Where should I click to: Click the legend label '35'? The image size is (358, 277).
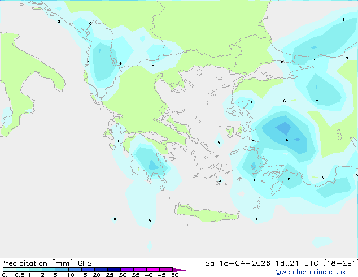click(136, 275)
